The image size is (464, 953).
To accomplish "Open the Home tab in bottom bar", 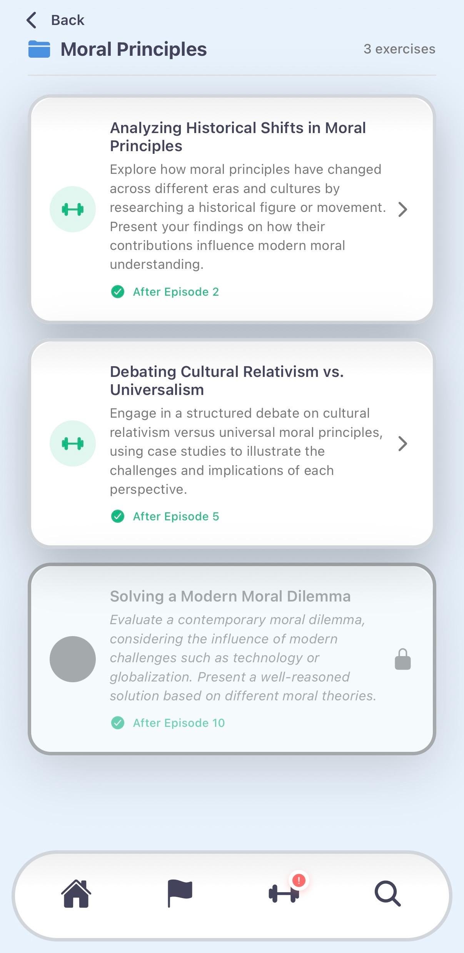I will 76,894.
